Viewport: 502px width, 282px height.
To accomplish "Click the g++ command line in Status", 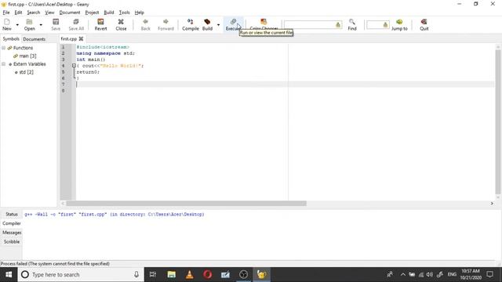I will pyautogui.click(x=115, y=214).
